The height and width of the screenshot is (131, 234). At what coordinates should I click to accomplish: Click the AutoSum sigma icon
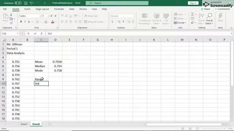coord(193,14)
